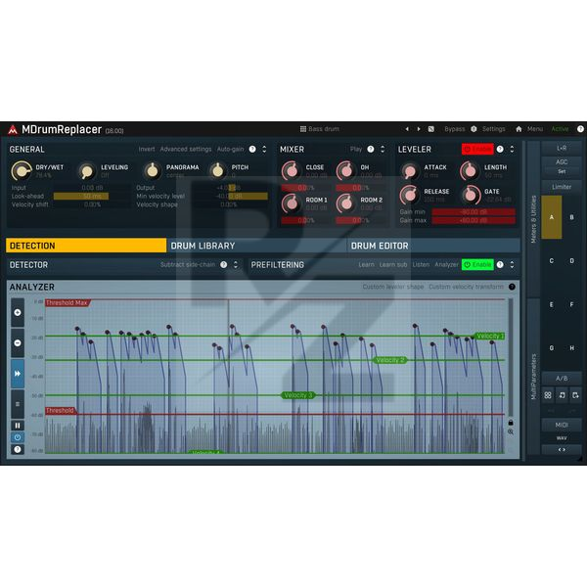Click the Limiter button
Screen dimensions: 587x587
[562, 186]
